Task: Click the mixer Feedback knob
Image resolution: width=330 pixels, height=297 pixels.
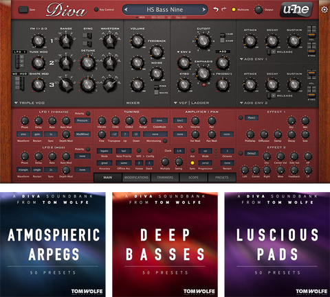Action: tap(157, 51)
